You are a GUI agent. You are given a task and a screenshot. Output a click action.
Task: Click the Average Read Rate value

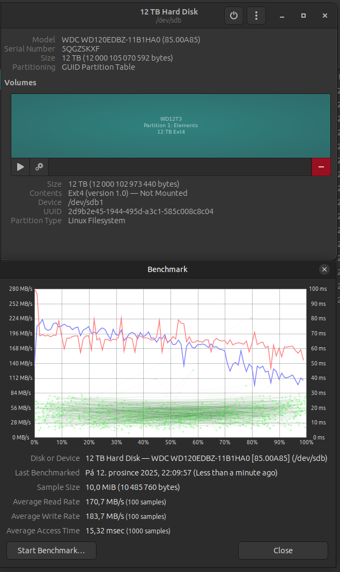pyautogui.click(x=105, y=502)
